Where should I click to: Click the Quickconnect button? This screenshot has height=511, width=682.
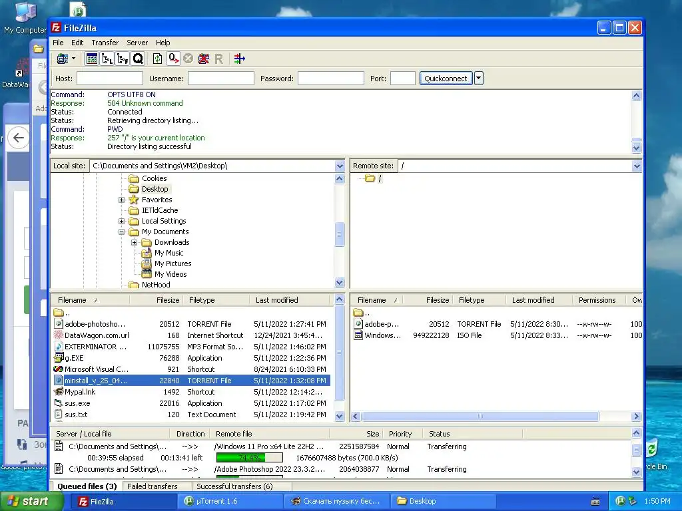click(x=446, y=79)
